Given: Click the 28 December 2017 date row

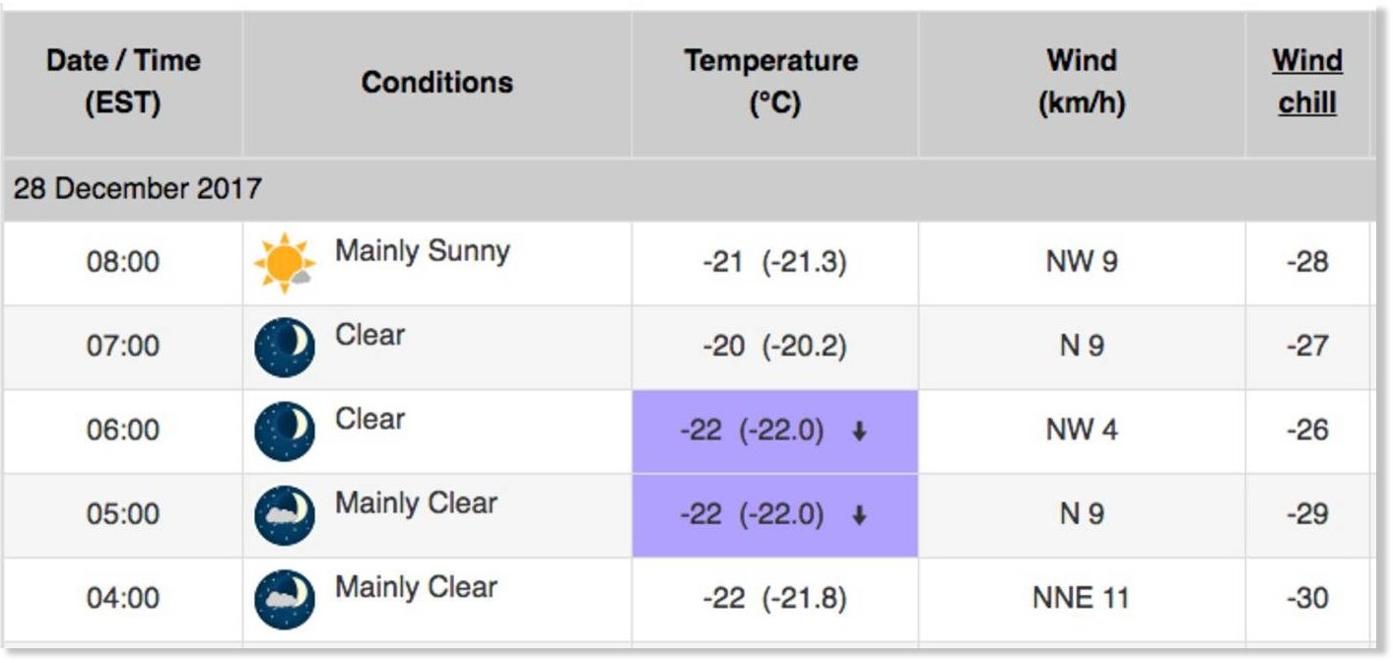Looking at the screenshot, I should [x=688, y=188].
